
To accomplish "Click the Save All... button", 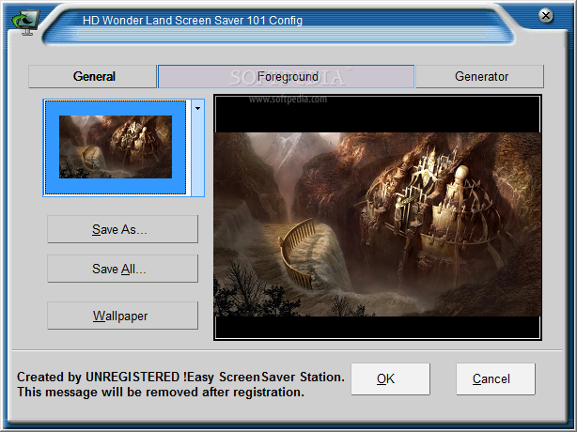I will tap(122, 269).
